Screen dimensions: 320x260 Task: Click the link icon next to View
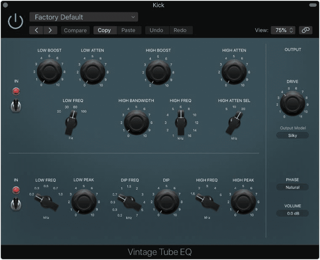(306, 30)
